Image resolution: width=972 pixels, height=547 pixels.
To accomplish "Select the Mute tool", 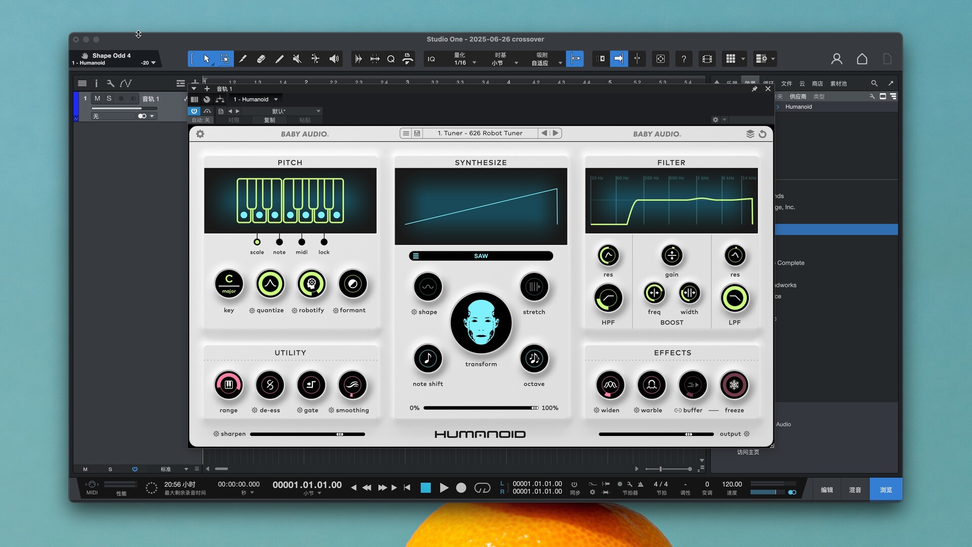I will [297, 59].
